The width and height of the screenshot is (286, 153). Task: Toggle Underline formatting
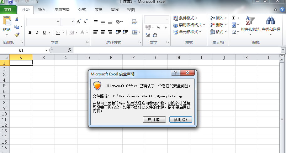point(44,32)
